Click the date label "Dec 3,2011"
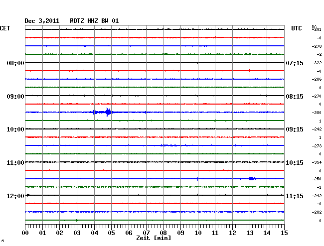Screen dimensions: 324x246 42,21
